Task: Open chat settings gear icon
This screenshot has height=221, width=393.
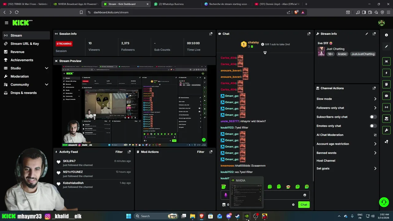Action: (x=293, y=205)
